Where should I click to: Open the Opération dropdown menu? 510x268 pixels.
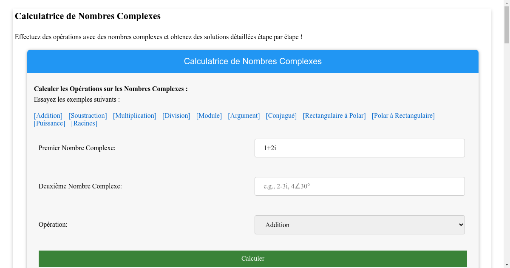click(360, 225)
